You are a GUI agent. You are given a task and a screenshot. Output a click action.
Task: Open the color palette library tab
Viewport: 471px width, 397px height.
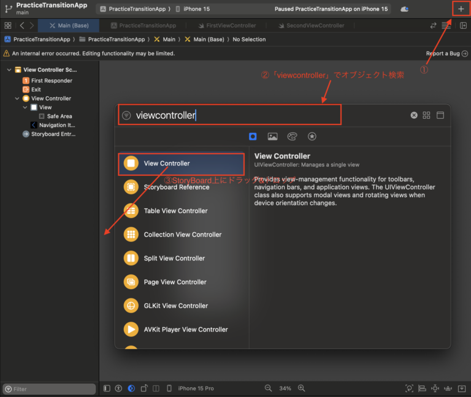click(292, 137)
